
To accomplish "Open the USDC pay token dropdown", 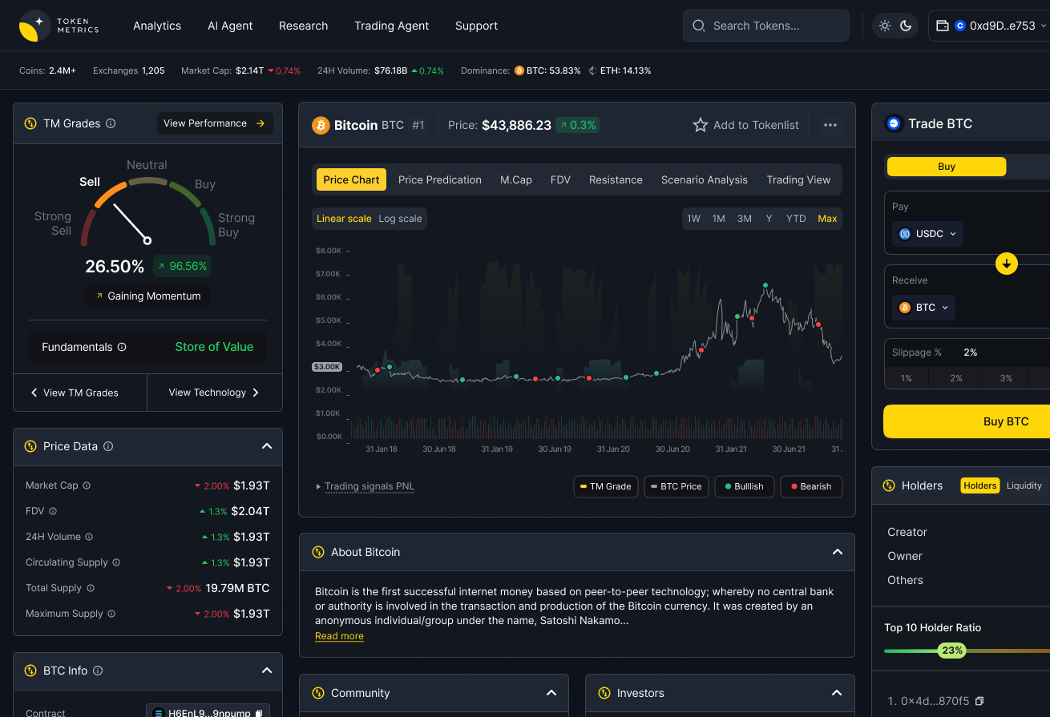I will pyautogui.click(x=928, y=234).
